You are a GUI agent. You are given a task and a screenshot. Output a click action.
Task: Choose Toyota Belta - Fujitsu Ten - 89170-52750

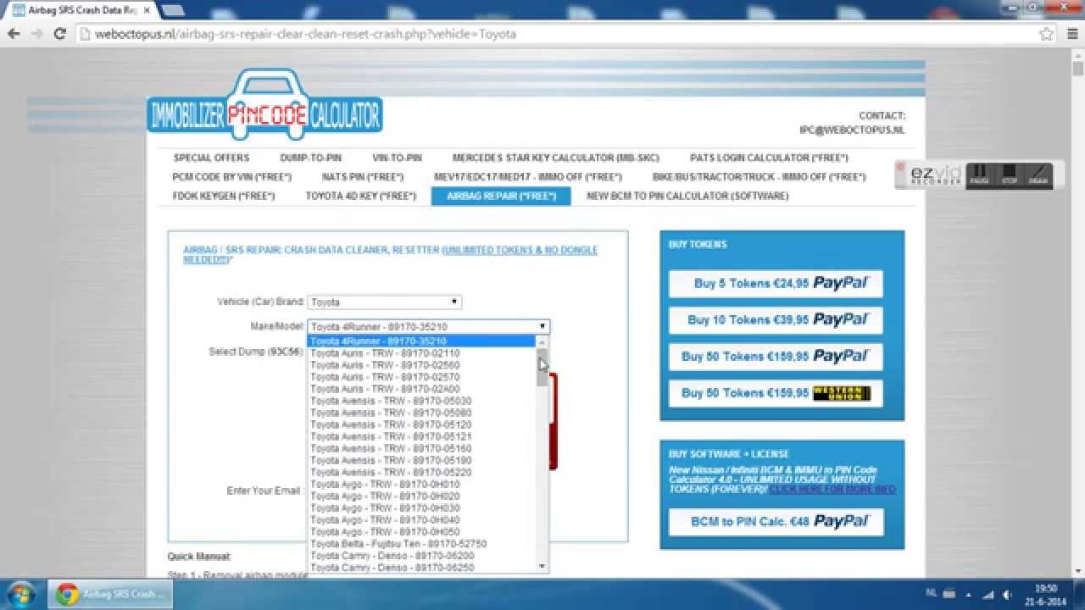pyautogui.click(x=422, y=543)
